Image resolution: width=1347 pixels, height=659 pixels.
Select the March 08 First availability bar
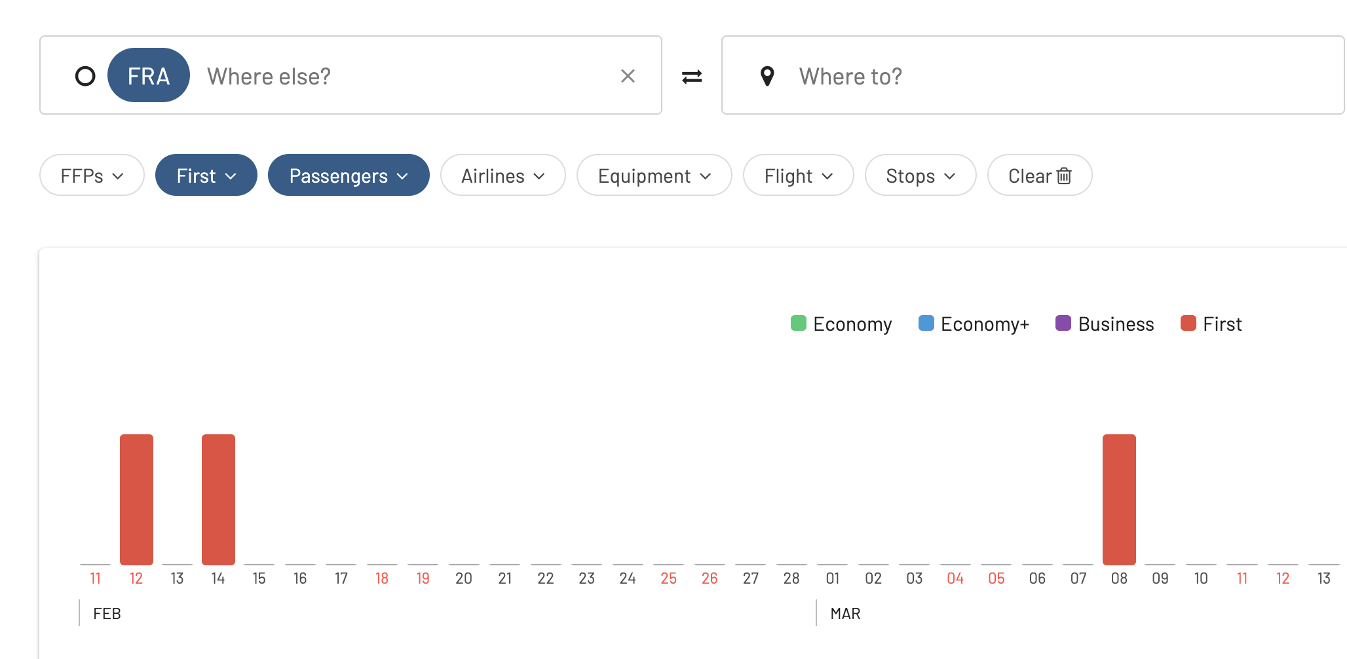tap(1119, 499)
